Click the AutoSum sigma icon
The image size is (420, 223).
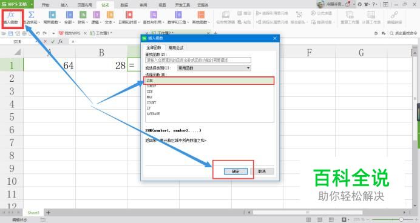(32, 15)
